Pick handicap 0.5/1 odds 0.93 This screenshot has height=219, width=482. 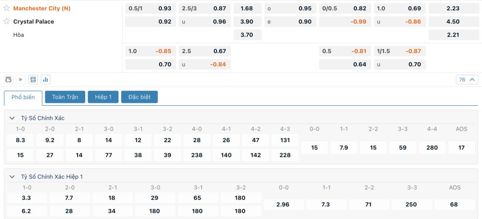tap(151, 8)
